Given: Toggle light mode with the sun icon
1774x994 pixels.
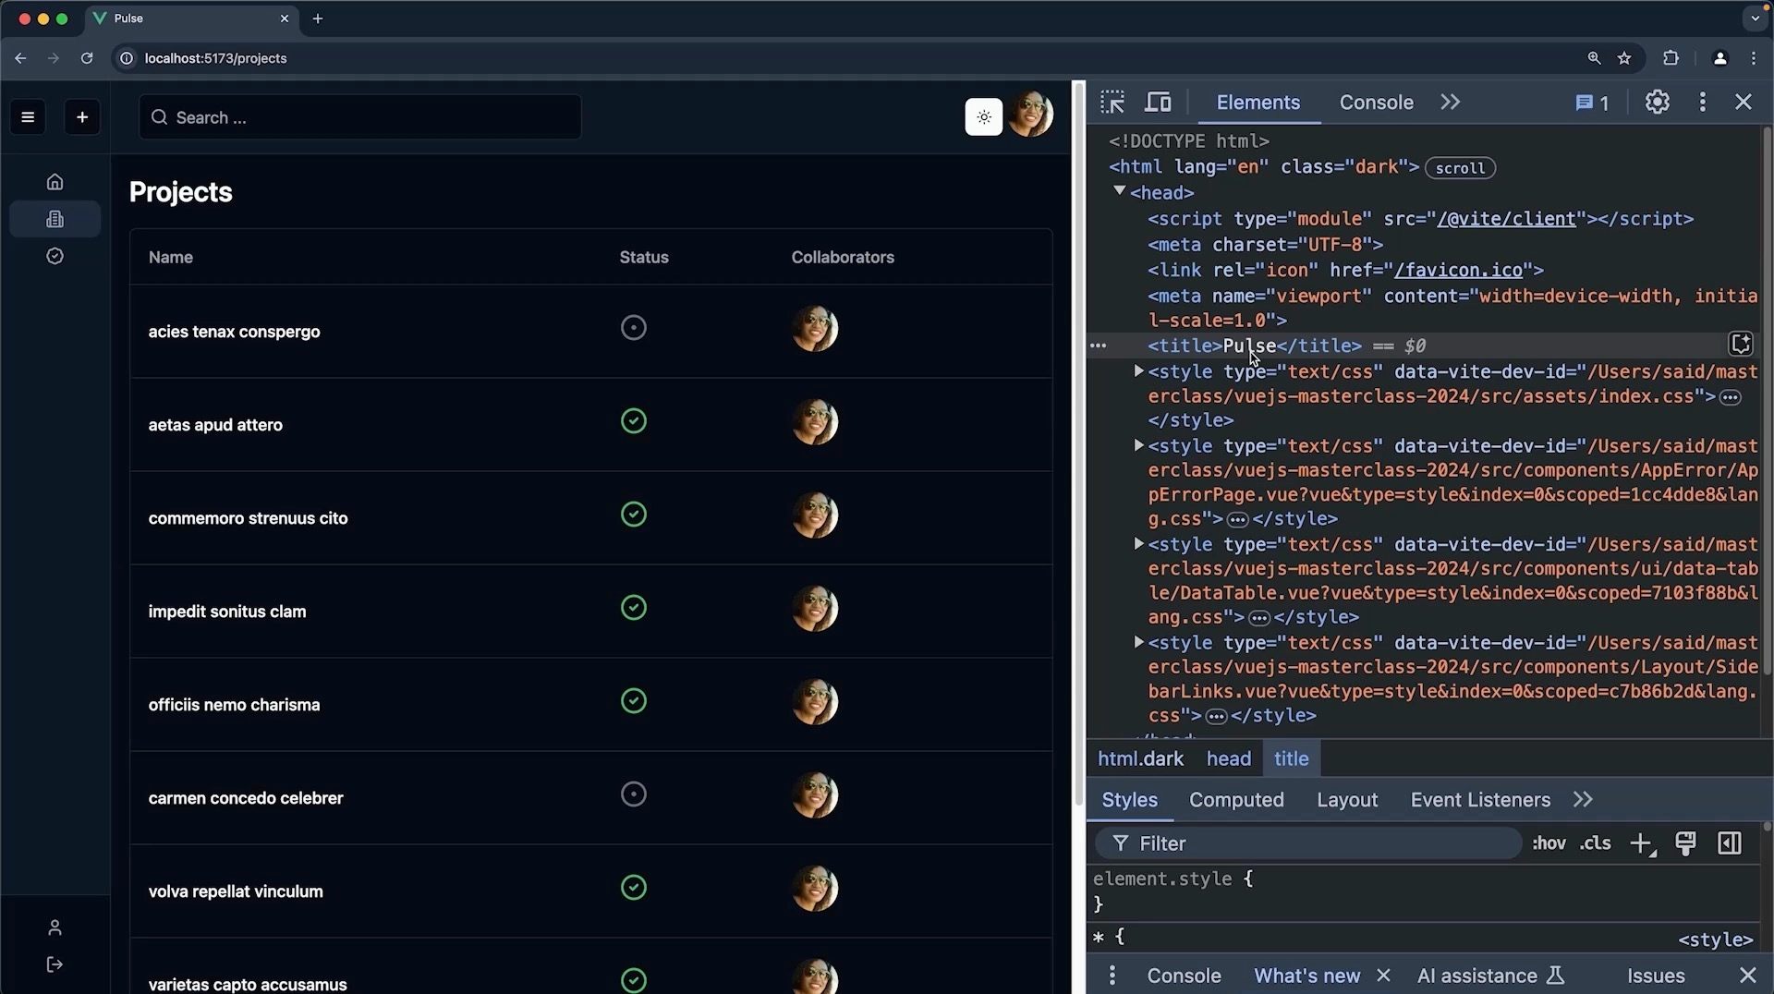Looking at the screenshot, I should pos(984,116).
